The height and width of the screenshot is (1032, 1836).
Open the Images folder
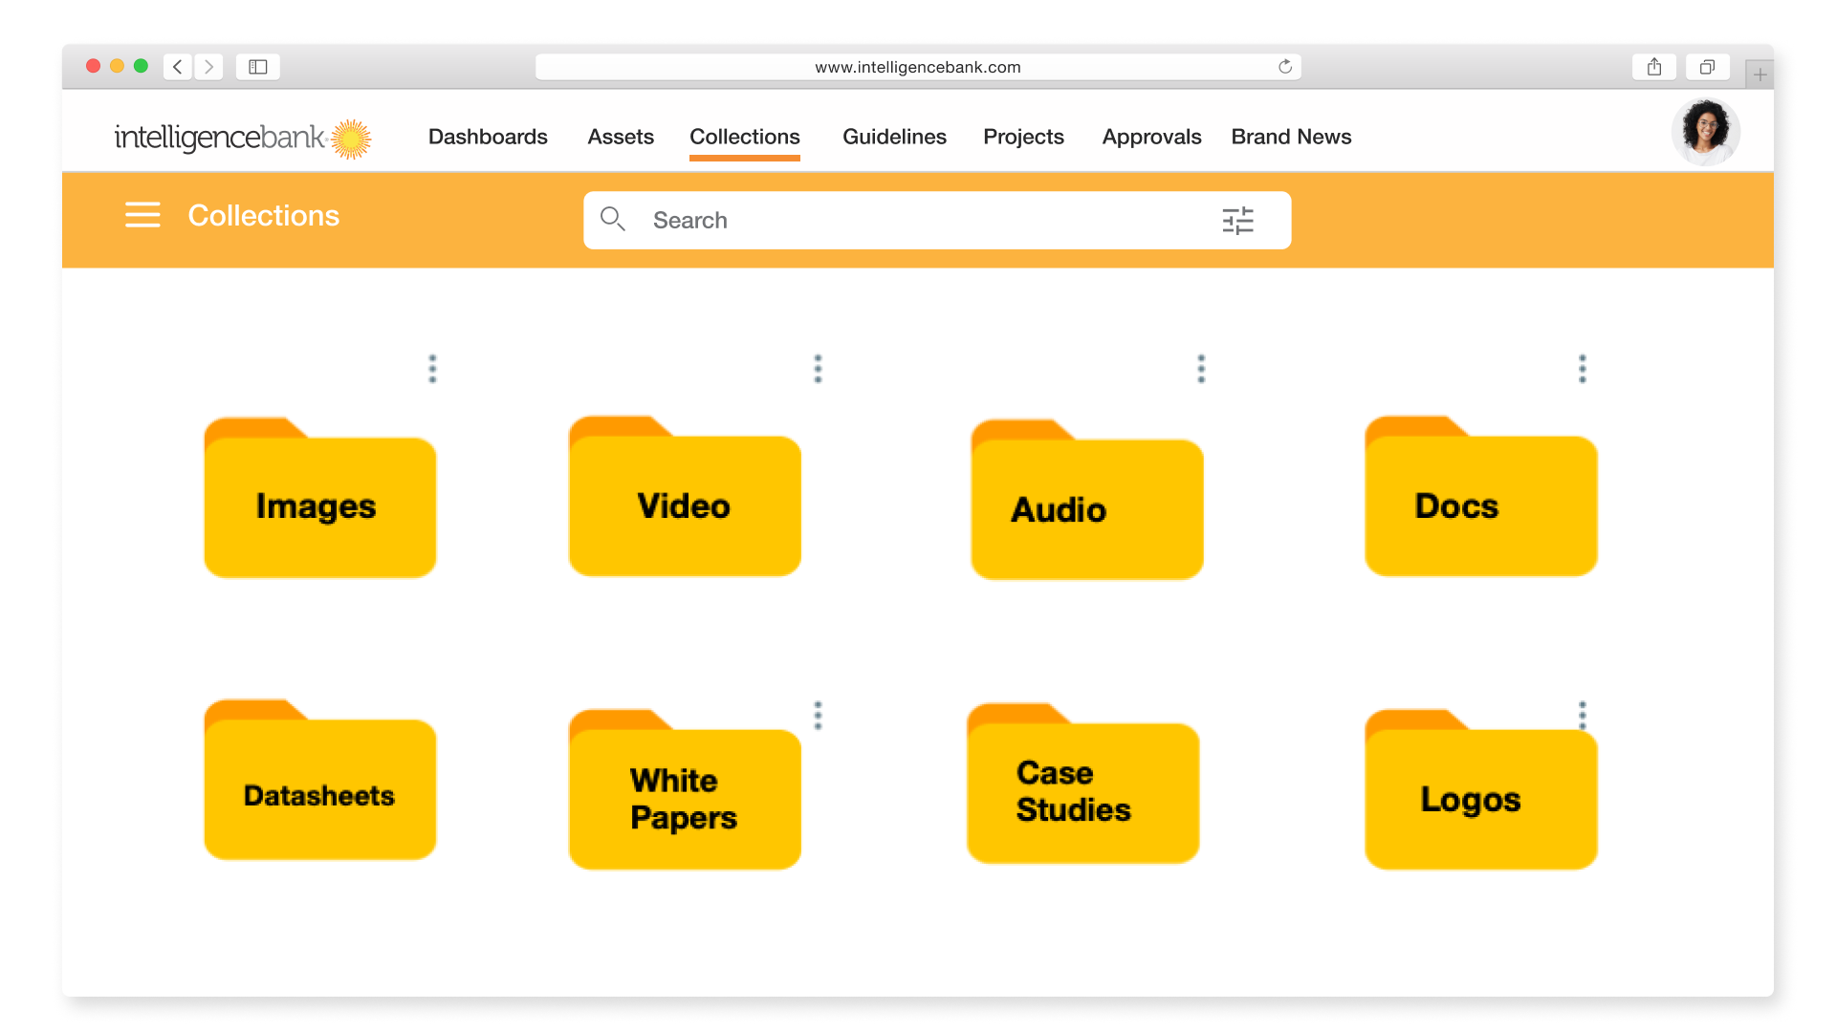click(320, 498)
